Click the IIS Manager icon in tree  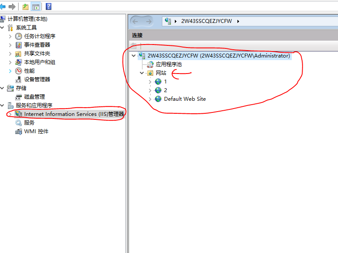(x=19, y=114)
